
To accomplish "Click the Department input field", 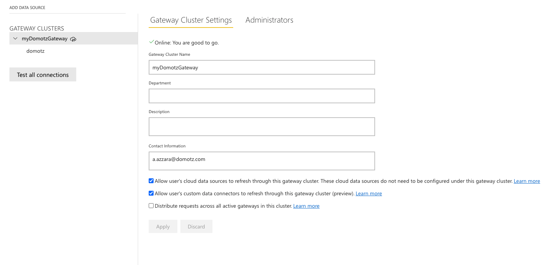I will click(262, 96).
